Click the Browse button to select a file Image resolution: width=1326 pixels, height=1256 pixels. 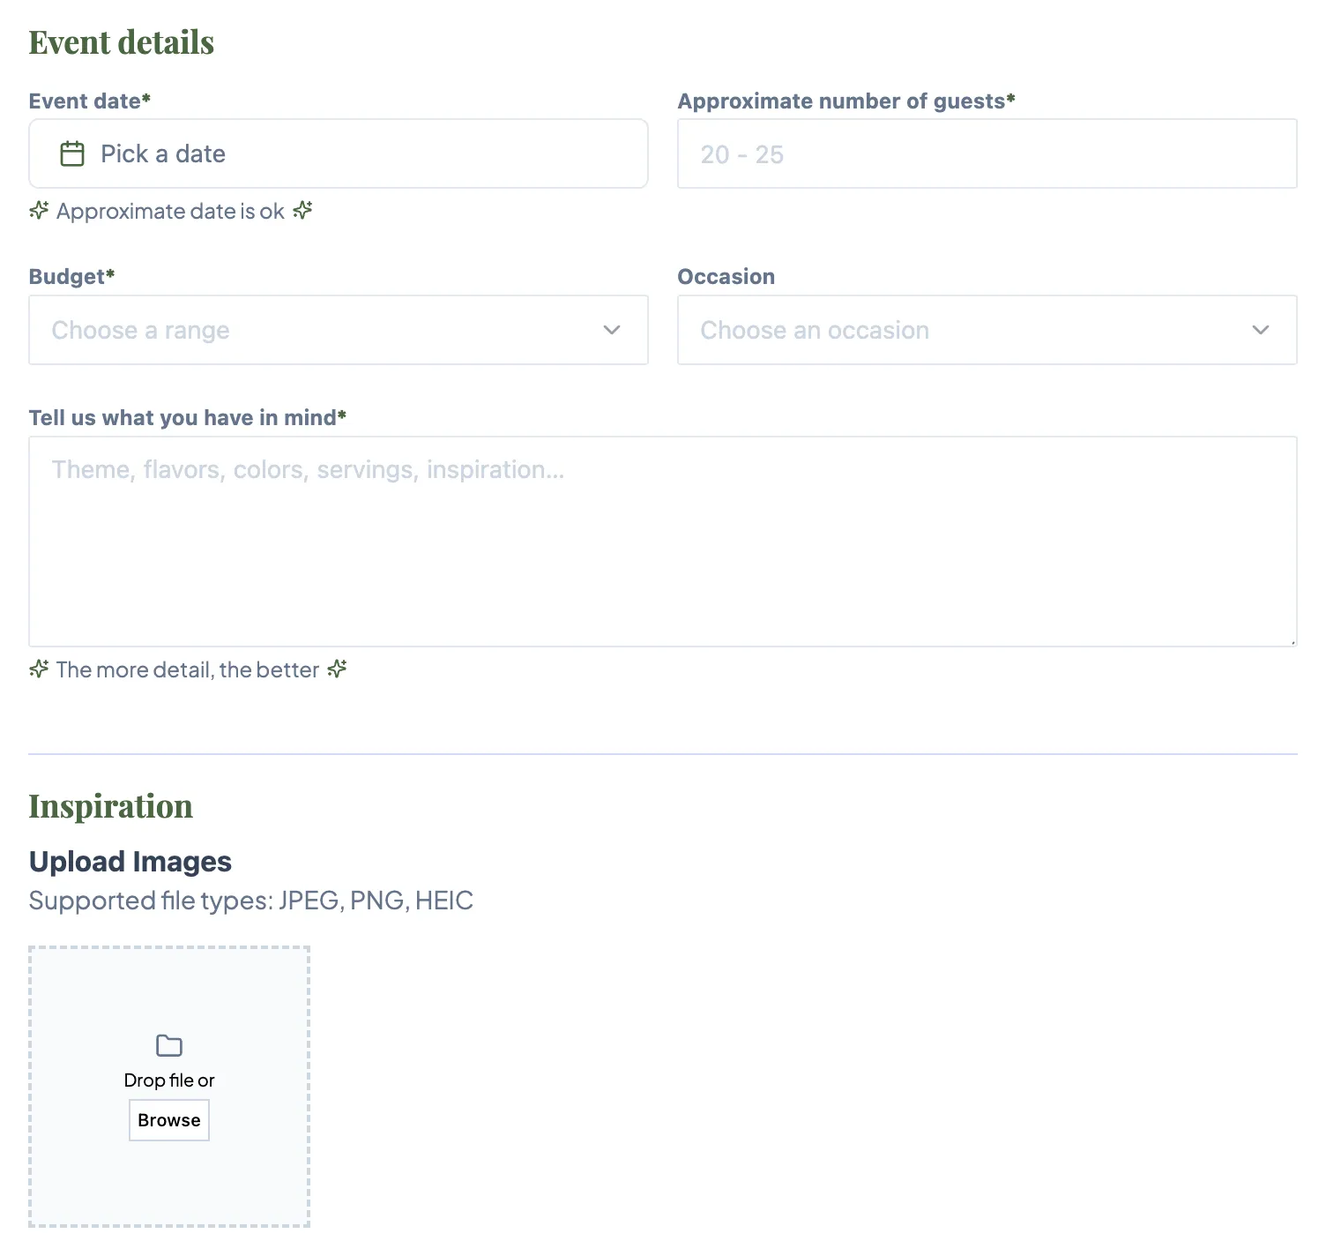tap(168, 1120)
